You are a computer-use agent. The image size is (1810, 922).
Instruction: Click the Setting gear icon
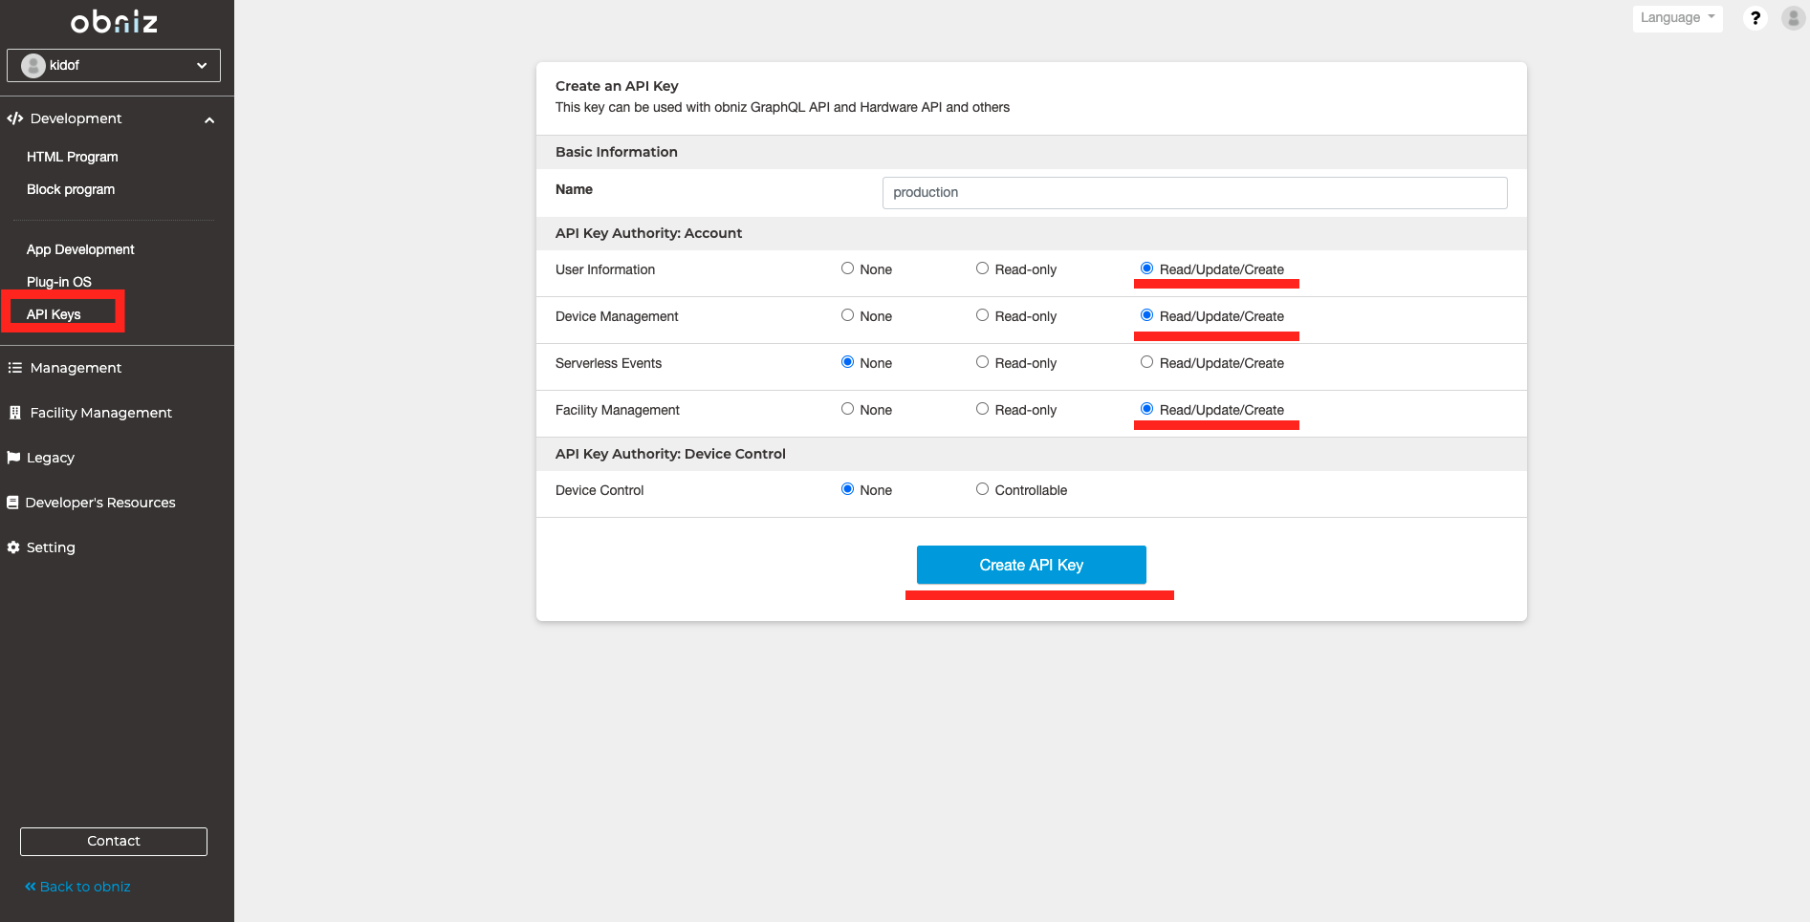(13, 547)
